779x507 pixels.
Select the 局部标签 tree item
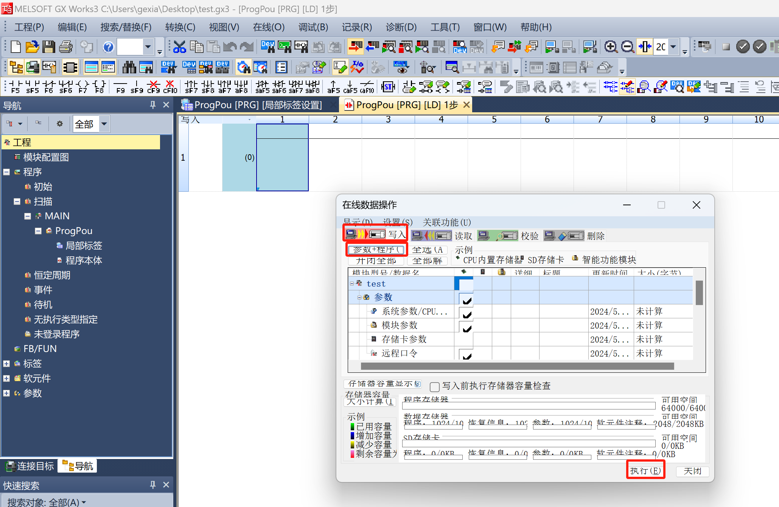point(84,246)
